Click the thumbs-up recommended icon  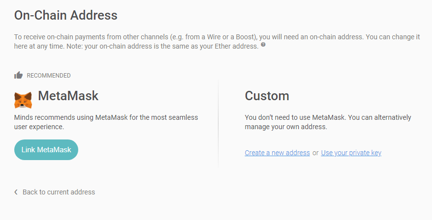click(19, 75)
